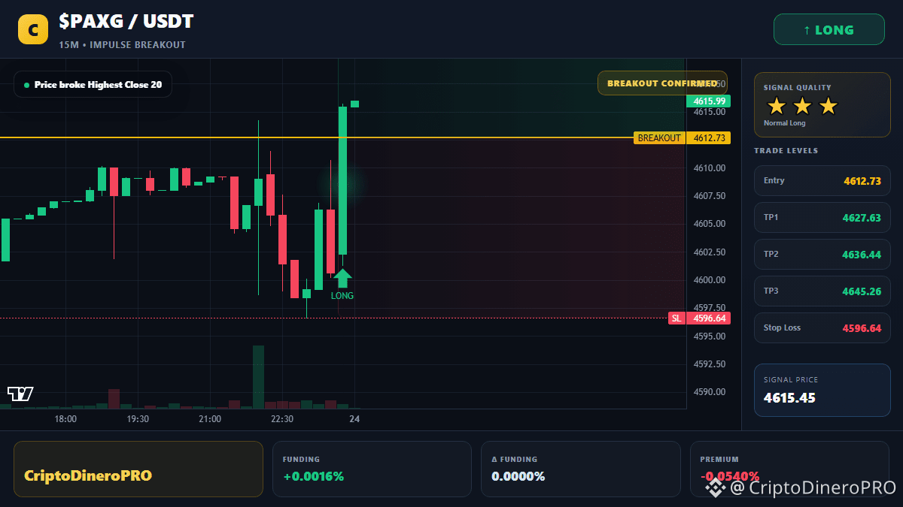
Task: Click the $PAXG / USDT pair title
Action: click(126, 23)
